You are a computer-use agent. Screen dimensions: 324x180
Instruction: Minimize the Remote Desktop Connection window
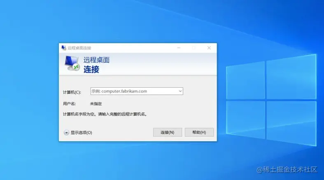click(x=179, y=48)
